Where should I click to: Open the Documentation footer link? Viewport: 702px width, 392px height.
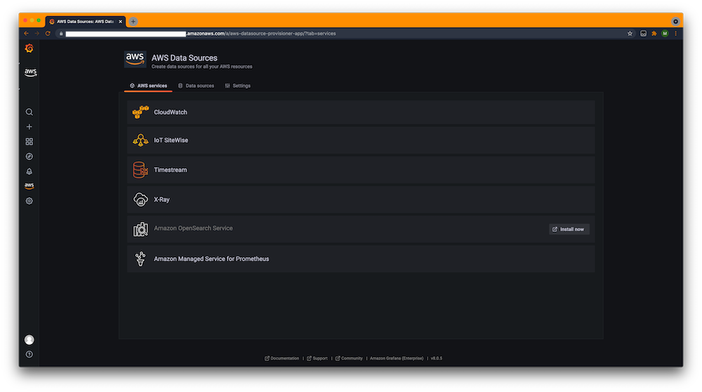pyautogui.click(x=282, y=358)
